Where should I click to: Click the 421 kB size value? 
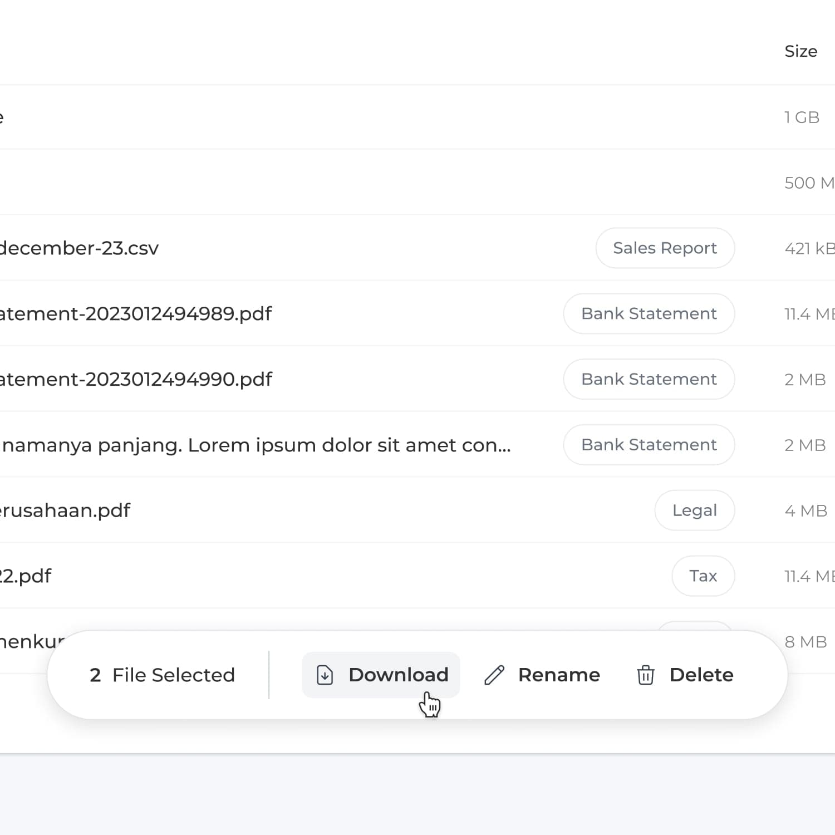pos(809,248)
